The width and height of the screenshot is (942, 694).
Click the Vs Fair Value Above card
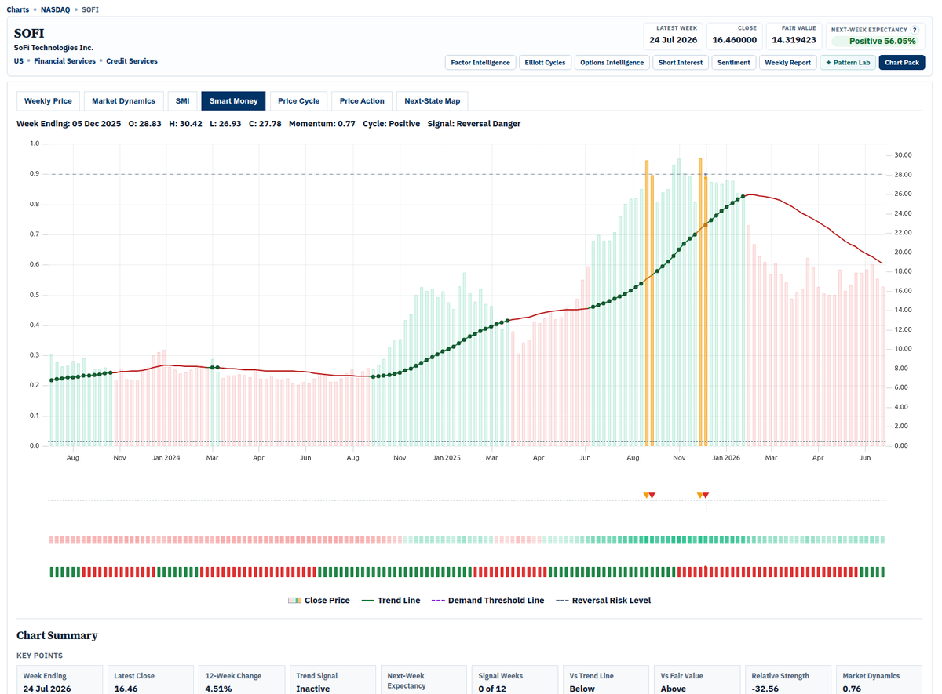click(696, 681)
